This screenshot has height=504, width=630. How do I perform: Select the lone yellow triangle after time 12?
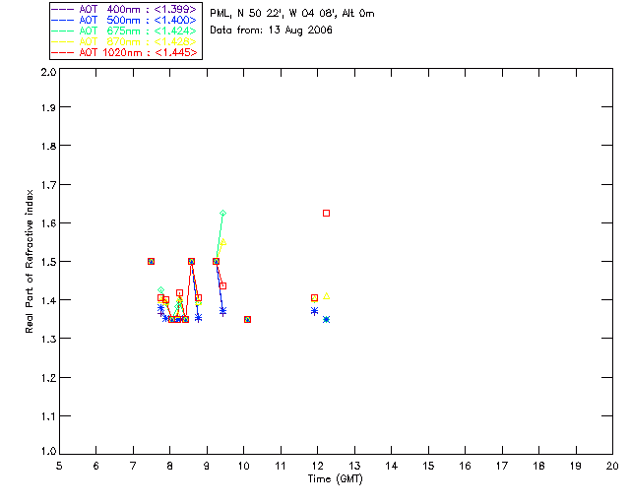pos(327,296)
